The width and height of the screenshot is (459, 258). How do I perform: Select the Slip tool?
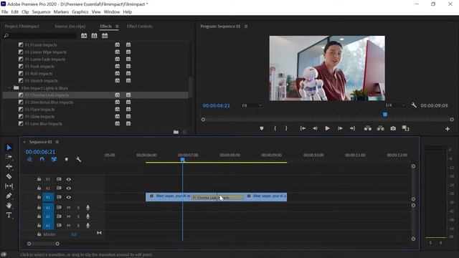pos(9,186)
